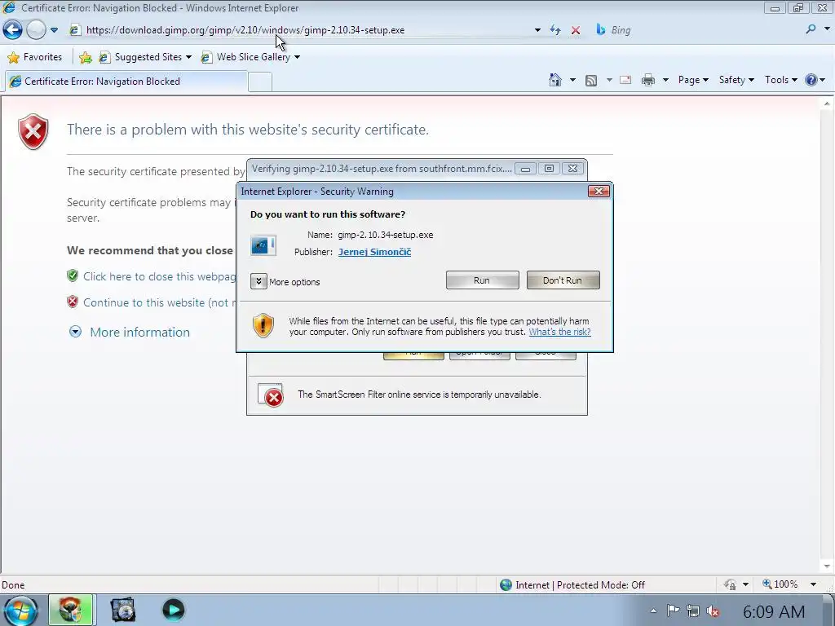Click the vertical scrollbar down arrow
This screenshot has height=626, width=835.
coord(827,566)
